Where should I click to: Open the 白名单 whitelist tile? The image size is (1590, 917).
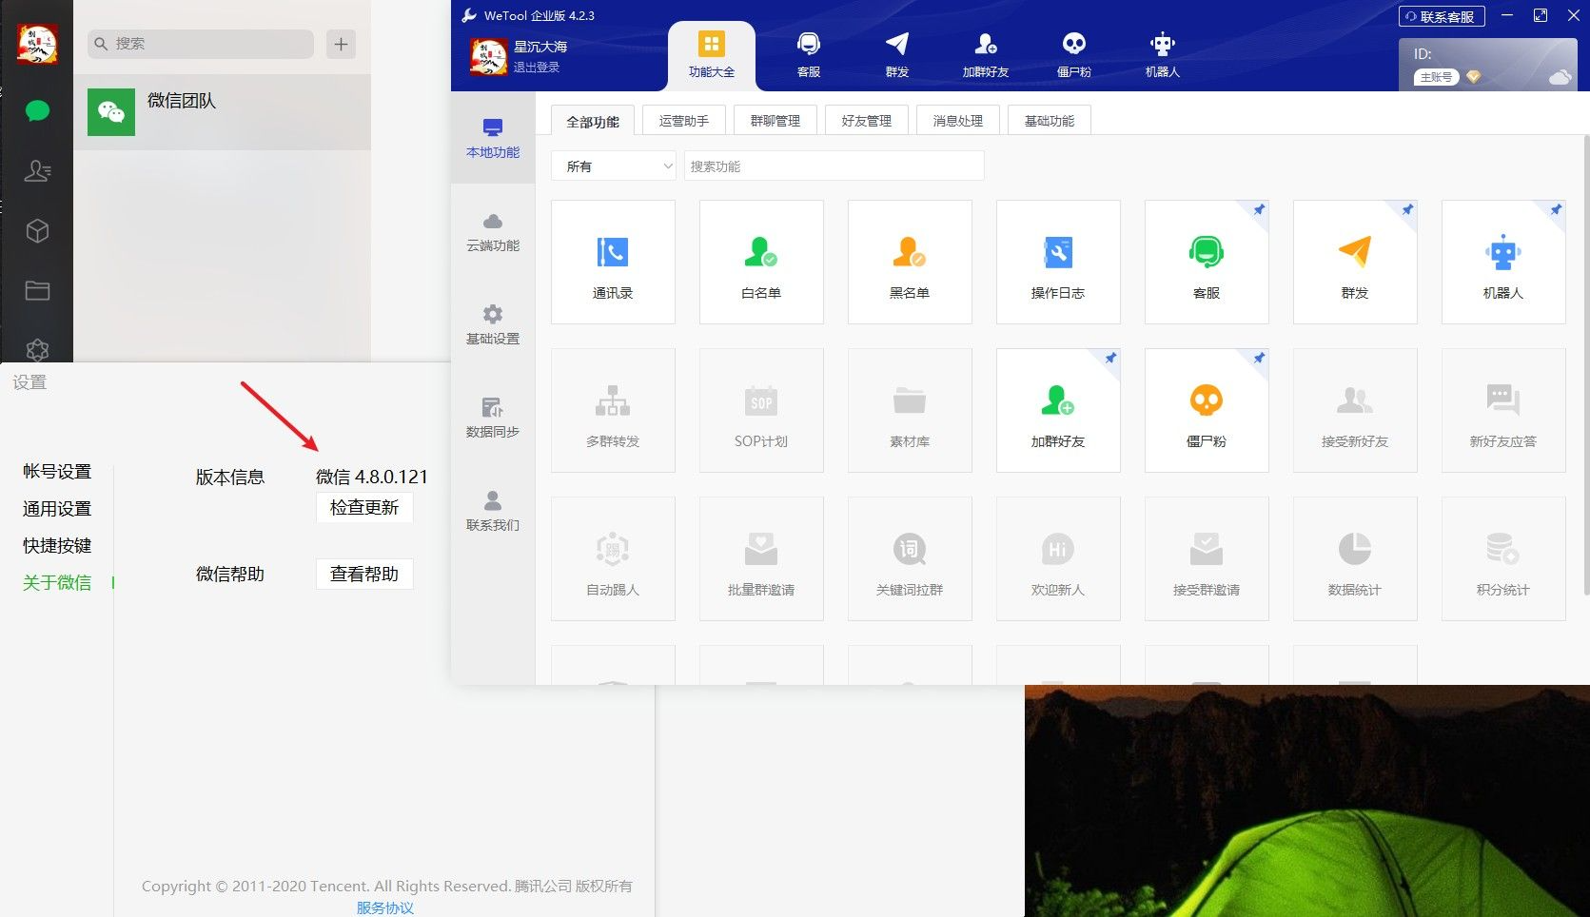[761, 262]
